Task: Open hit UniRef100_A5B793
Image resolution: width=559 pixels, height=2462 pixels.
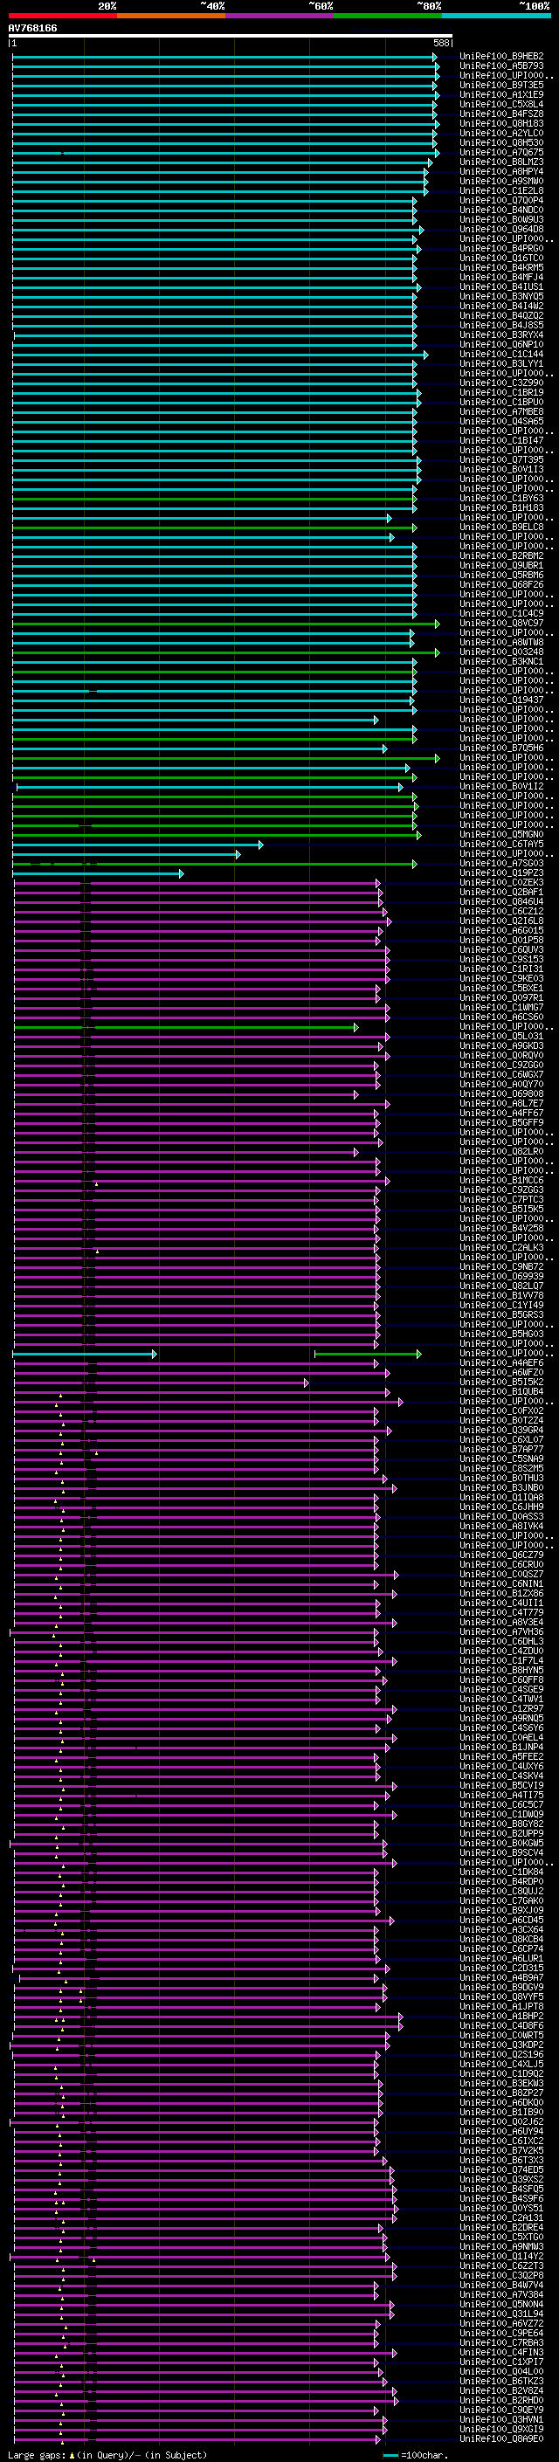Action: (x=500, y=66)
